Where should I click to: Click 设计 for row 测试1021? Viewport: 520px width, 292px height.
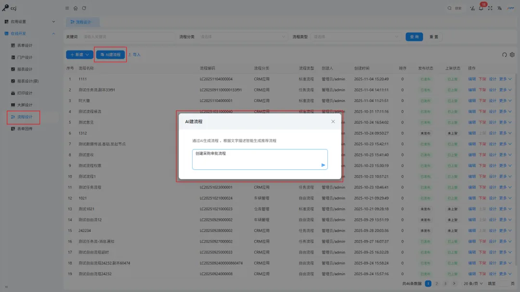(493, 209)
